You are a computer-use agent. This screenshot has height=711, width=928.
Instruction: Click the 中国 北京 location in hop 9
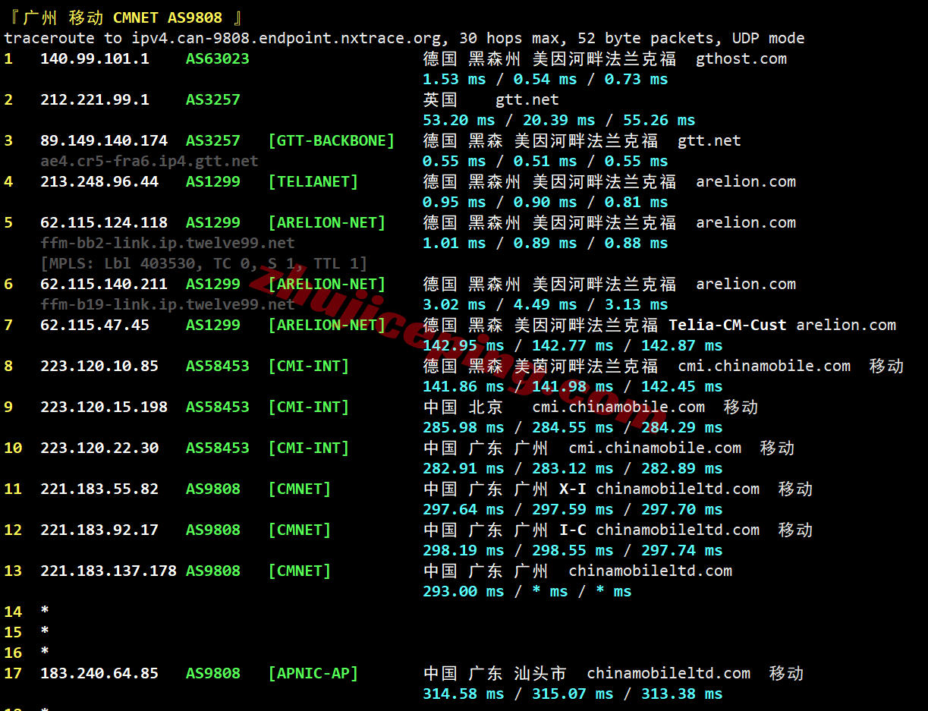pos(463,407)
